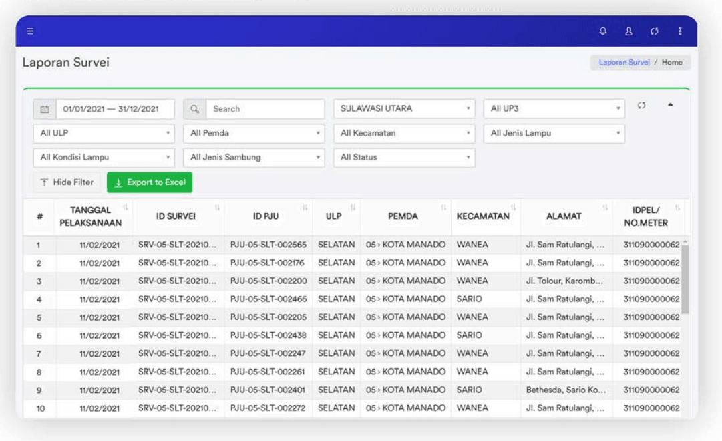
Task: Sort by Pemda column arrows
Action: tap(443, 208)
